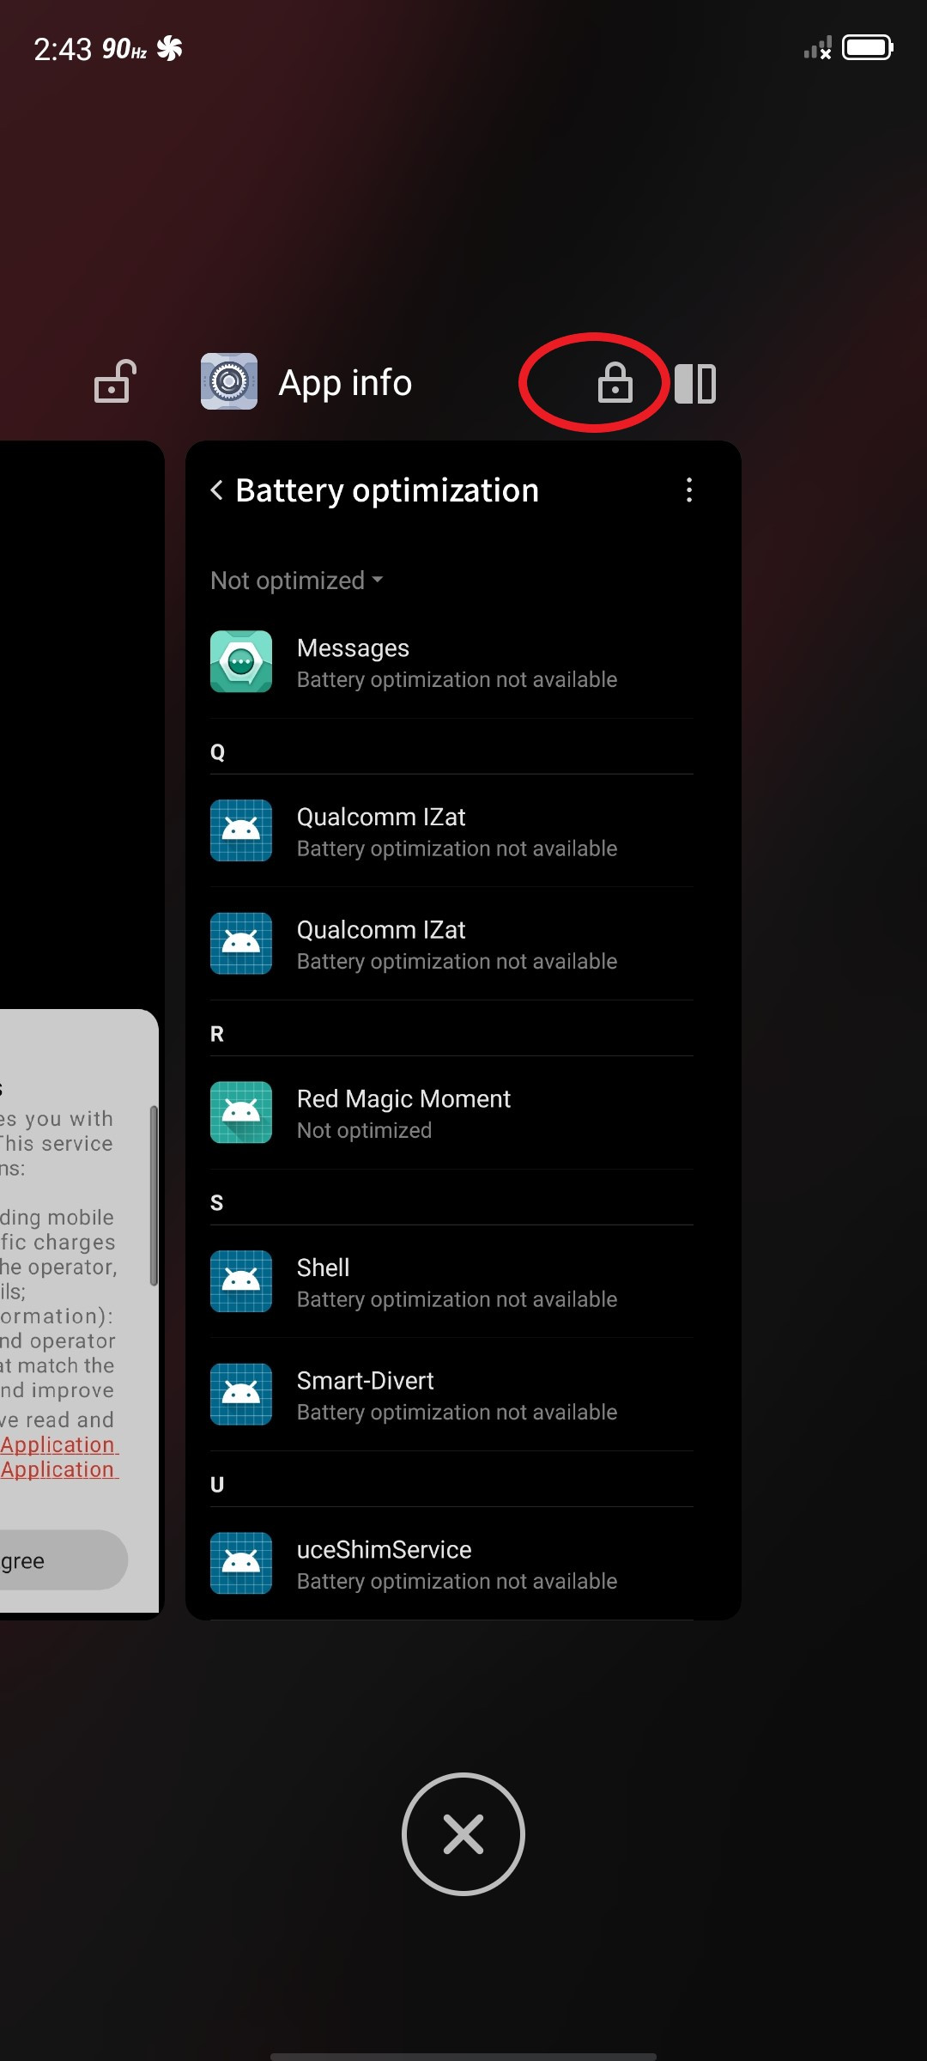Viewport: 927px width, 2061px height.
Task: Open the upper Application link in left card
Action: 58,1444
